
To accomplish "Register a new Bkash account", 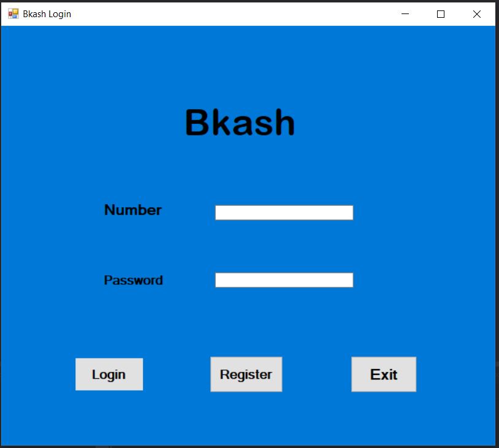I will point(246,374).
